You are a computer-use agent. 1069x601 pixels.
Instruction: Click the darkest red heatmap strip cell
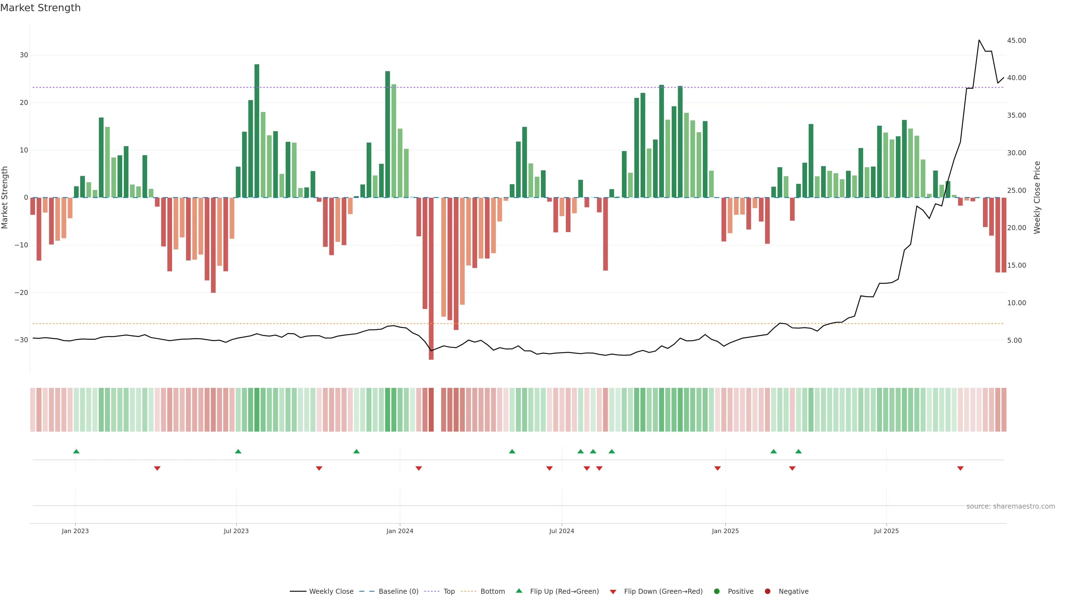pos(431,409)
